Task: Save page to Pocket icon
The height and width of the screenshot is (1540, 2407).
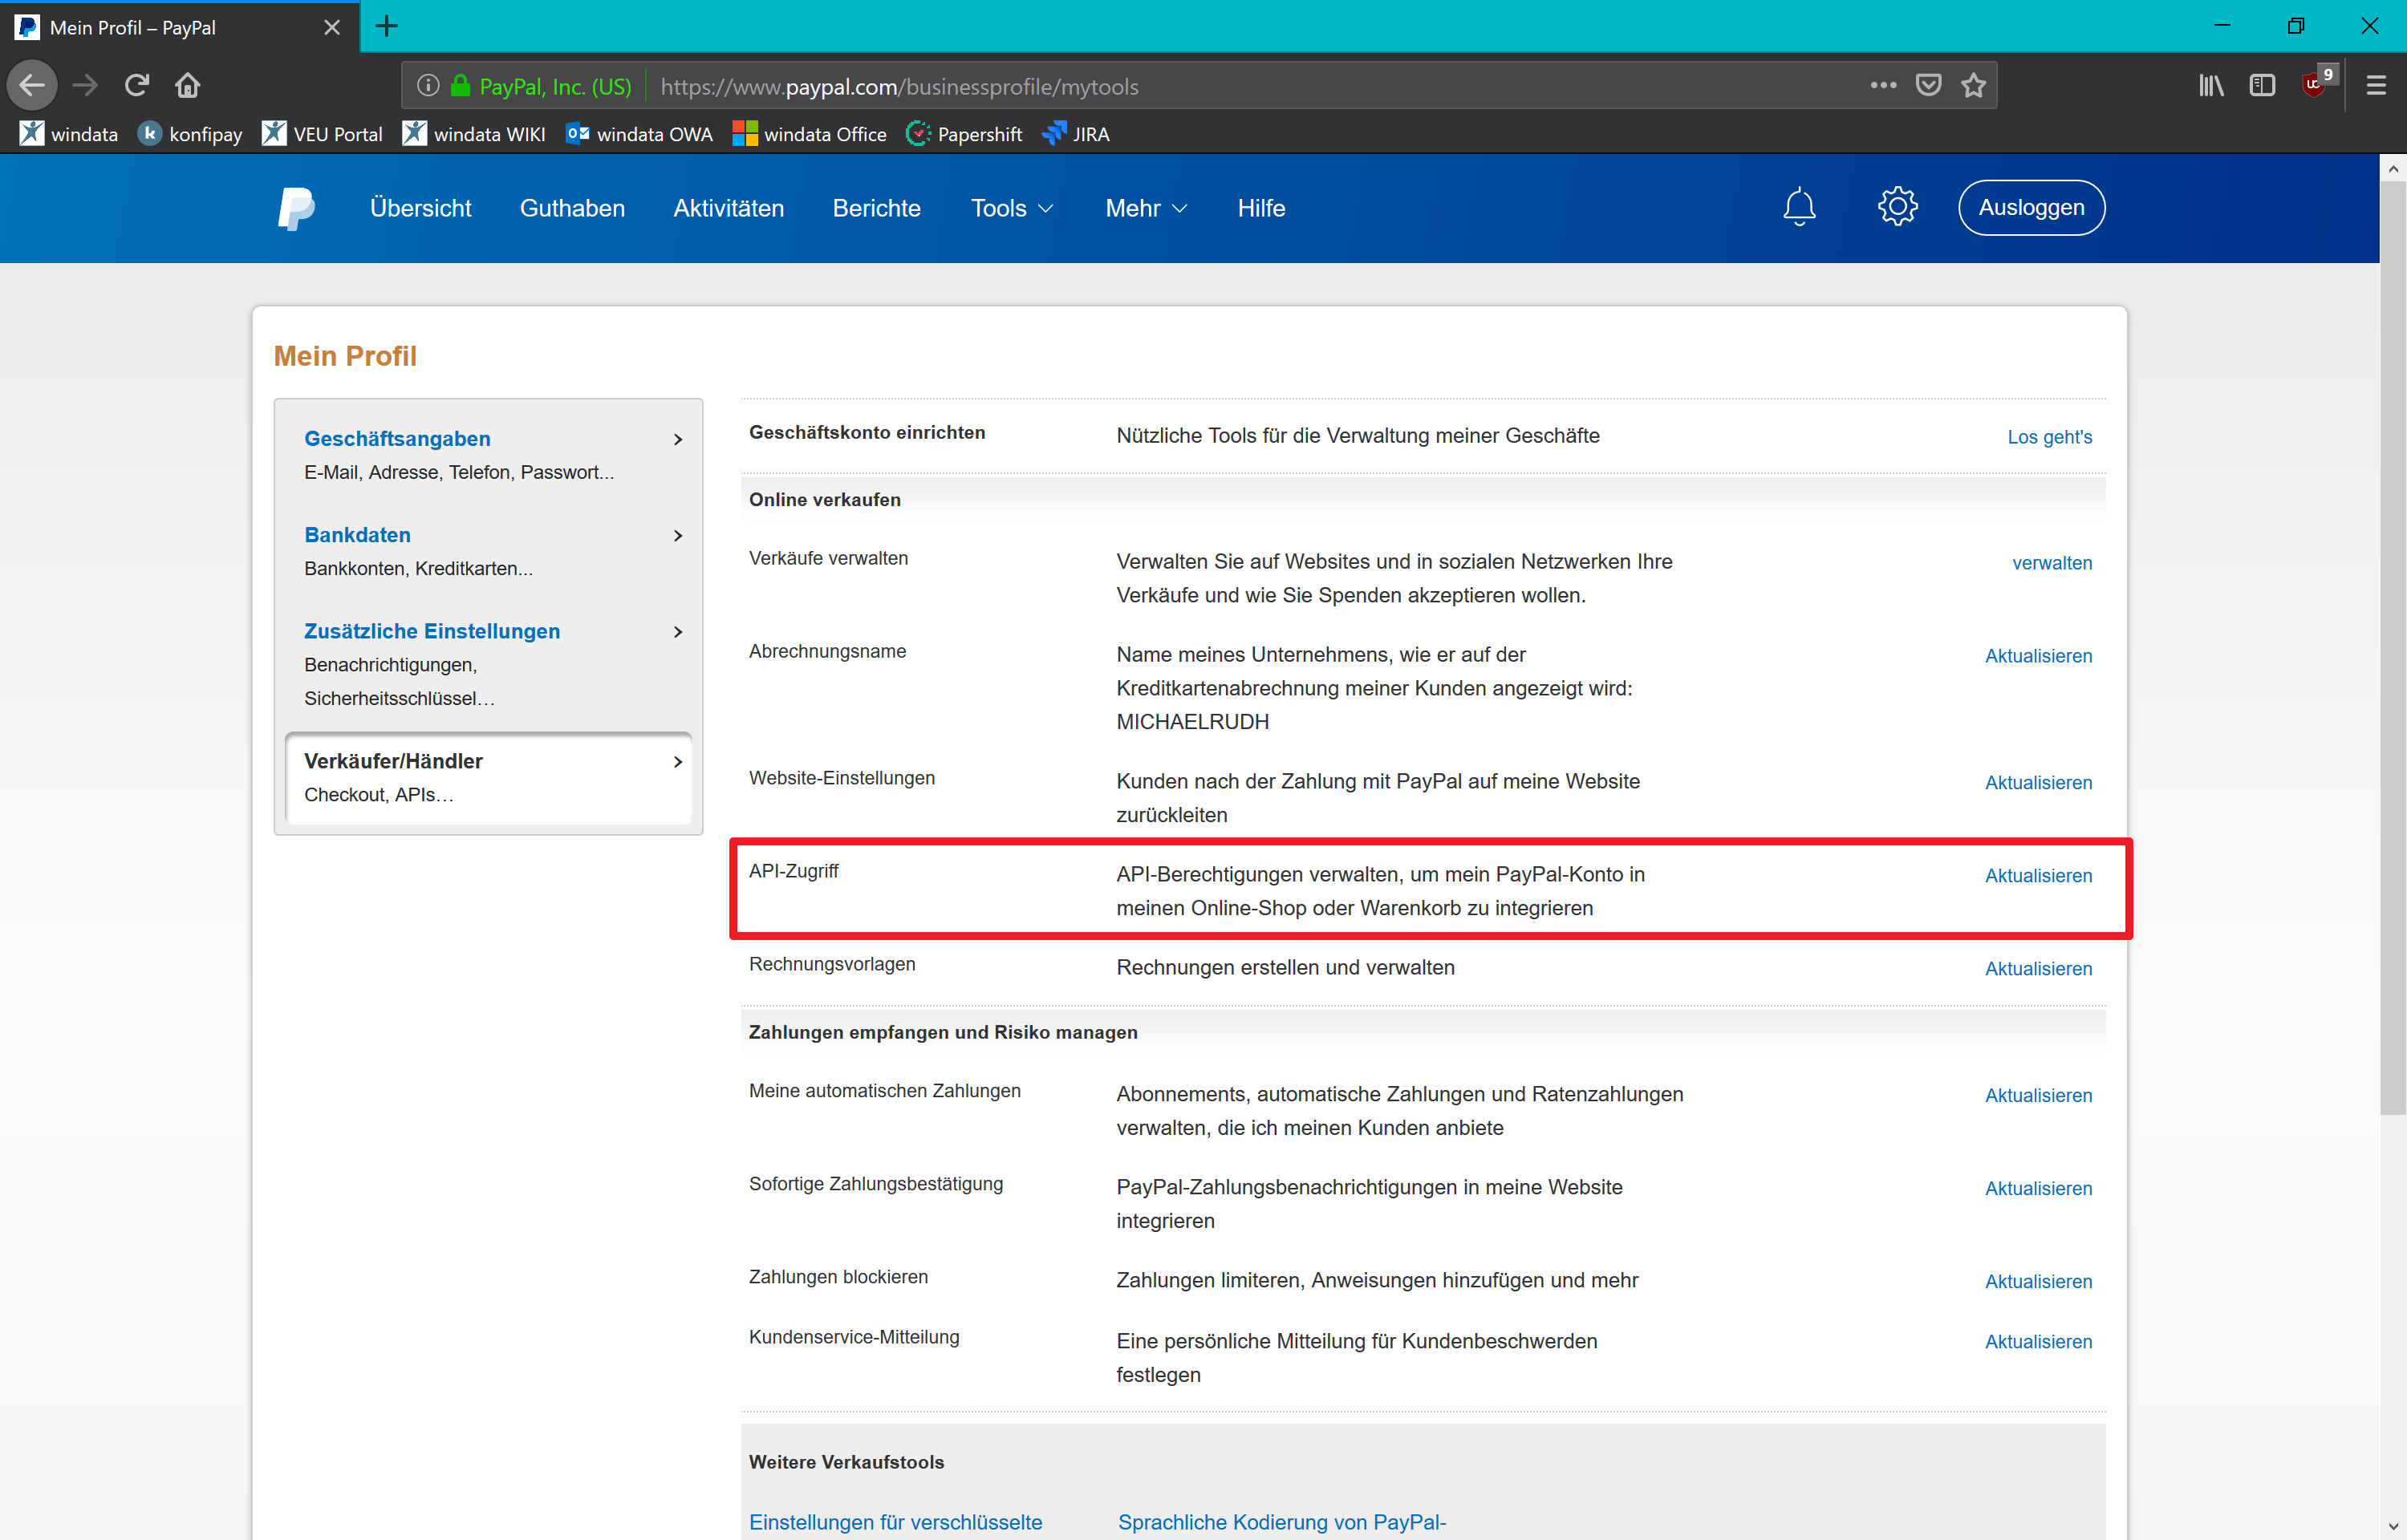Action: 1928,85
